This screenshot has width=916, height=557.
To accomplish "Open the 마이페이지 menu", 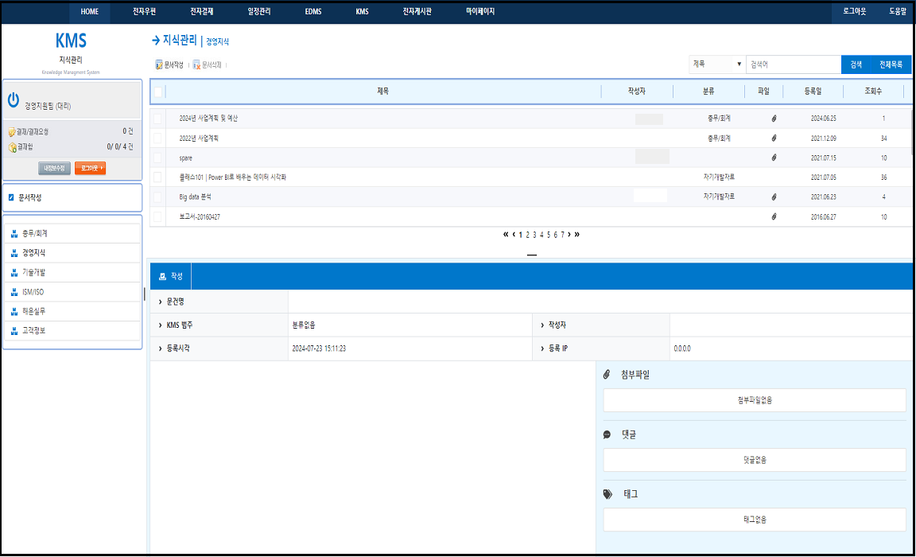I will click(x=480, y=12).
